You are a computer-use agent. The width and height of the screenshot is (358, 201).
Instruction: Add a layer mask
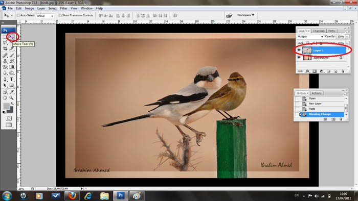tap(315, 71)
